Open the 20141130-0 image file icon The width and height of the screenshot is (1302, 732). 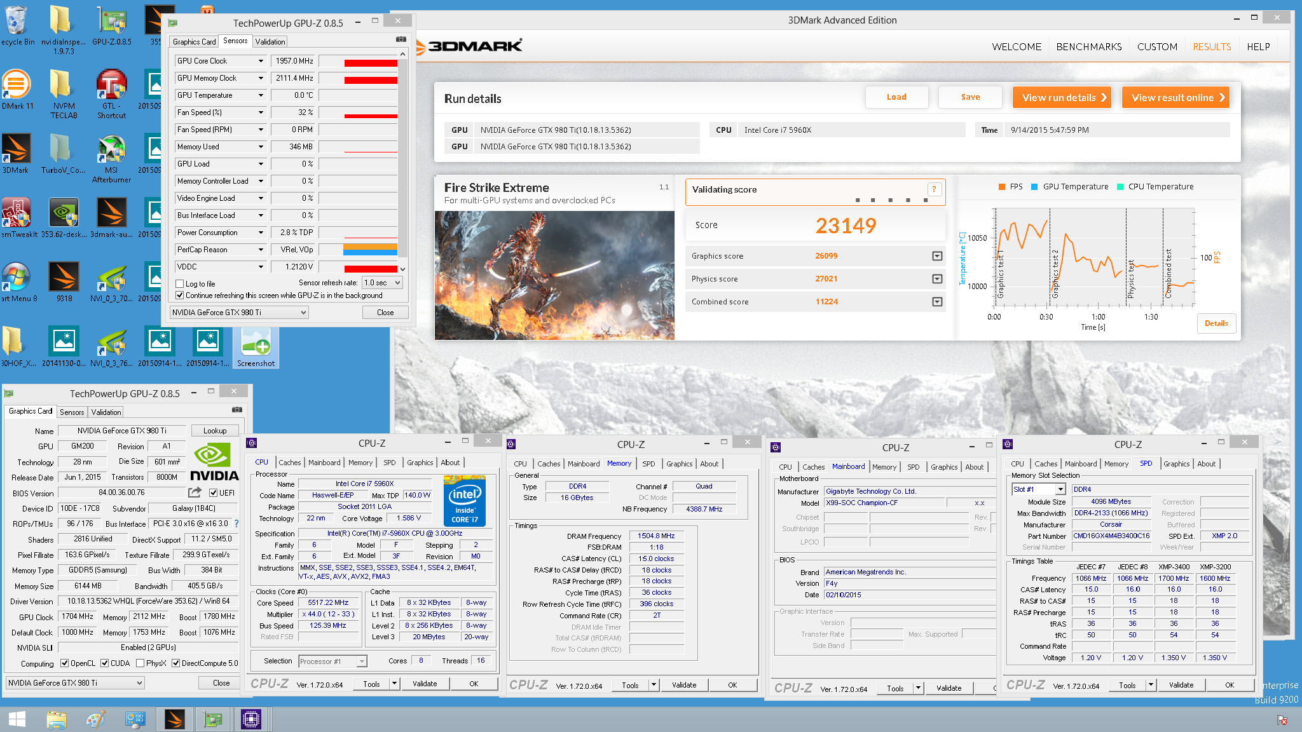click(64, 347)
